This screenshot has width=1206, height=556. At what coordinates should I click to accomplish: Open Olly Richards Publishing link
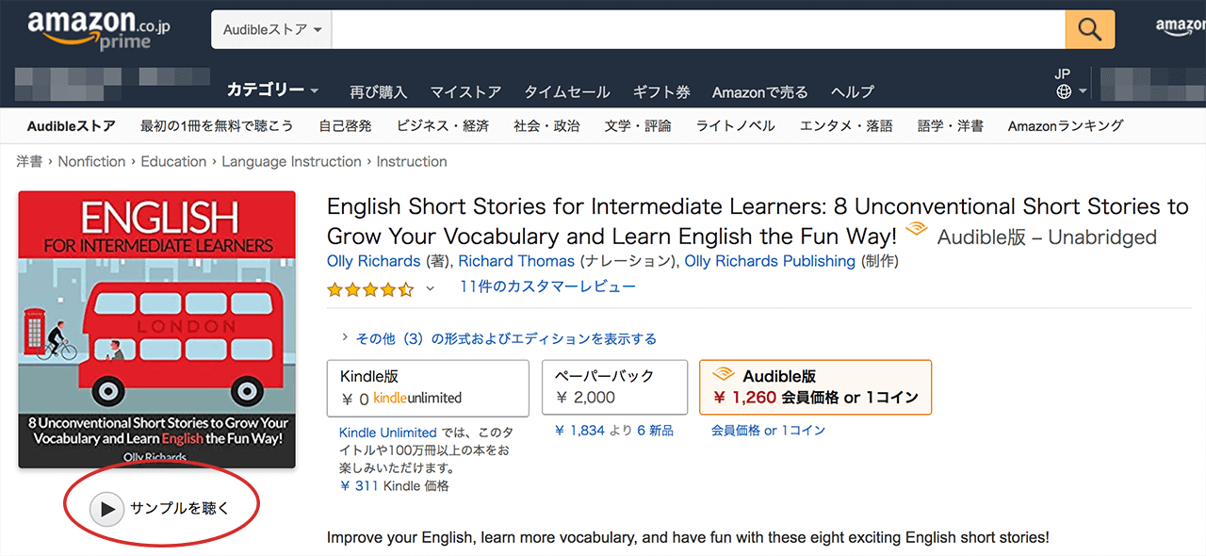tap(770, 261)
